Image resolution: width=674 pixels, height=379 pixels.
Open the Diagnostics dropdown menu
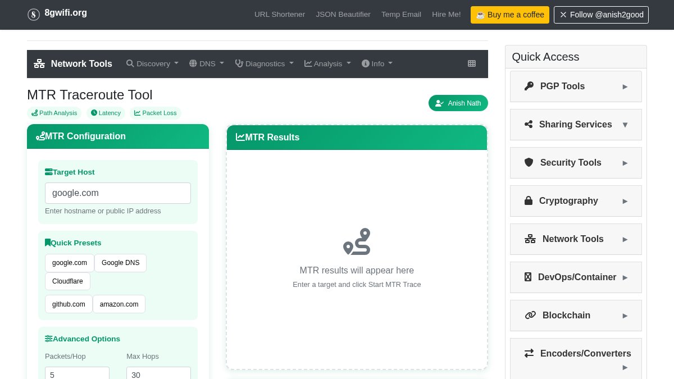(264, 63)
